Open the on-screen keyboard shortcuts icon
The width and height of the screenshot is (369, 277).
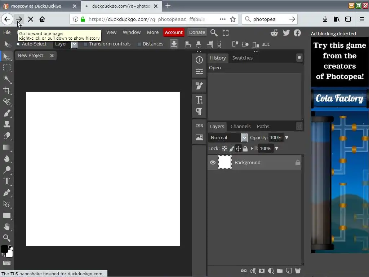click(7, 263)
